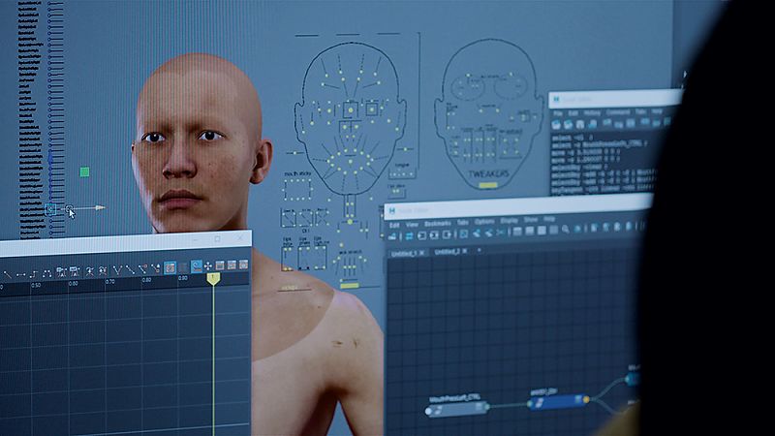Open Script Editor File menu
Screen dimensions: 775x436
(x=558, y=113)
